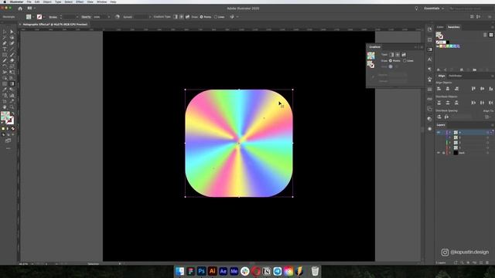Click Fill/Stroke swatch in Gradient panel
This screenshot has width=495, height=278.
tap(370, 64)
